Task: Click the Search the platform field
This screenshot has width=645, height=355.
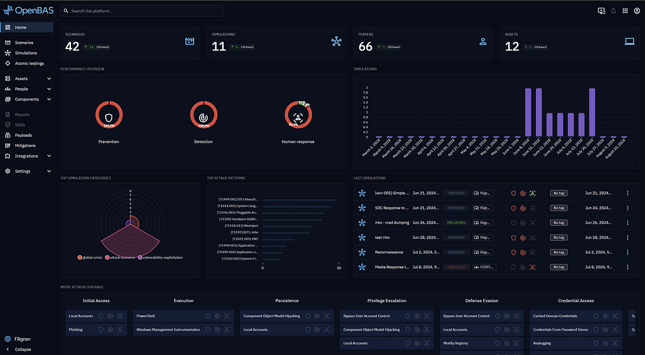Action: click(142, 11)
